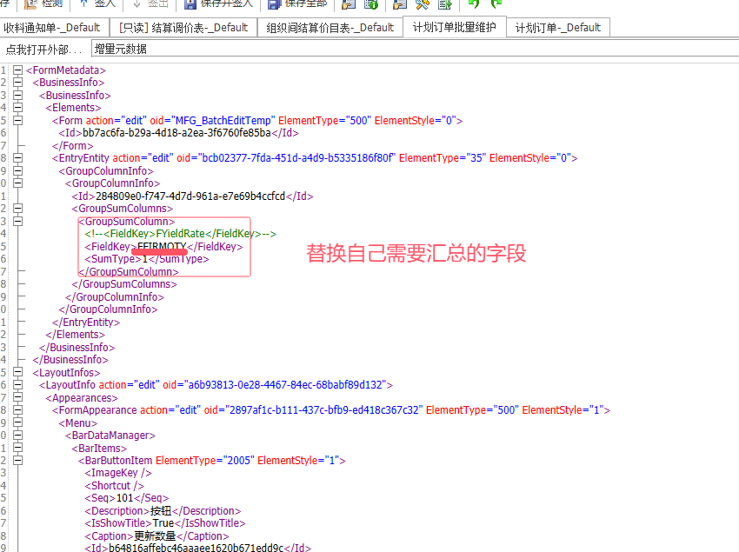Click the 保存并签入 save icon
Image resolution: width=739 pixels, height=552 pixels.
[x=191, y=4]
